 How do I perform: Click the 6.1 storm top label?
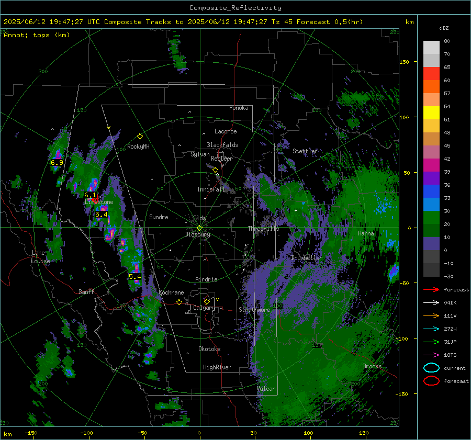91,195
